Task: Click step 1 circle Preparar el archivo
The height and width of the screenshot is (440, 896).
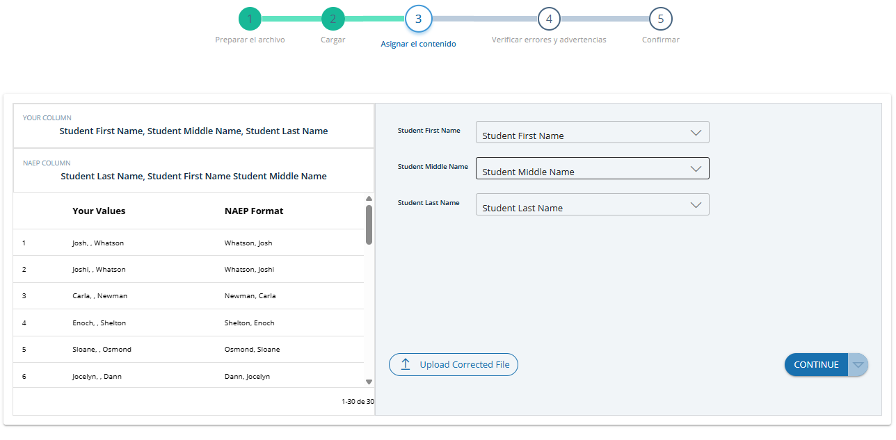Action: tap(250, 19)
